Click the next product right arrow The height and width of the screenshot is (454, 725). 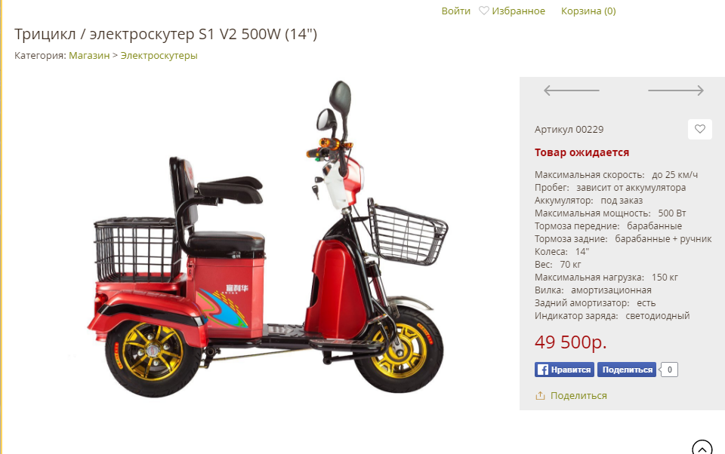click(x=675, y=90)
